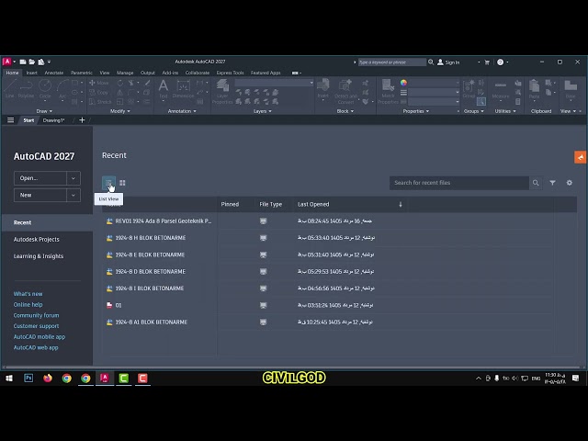
Task: Open the Quick Access Toolbar customize dropdown
Action: click(49, 62)
